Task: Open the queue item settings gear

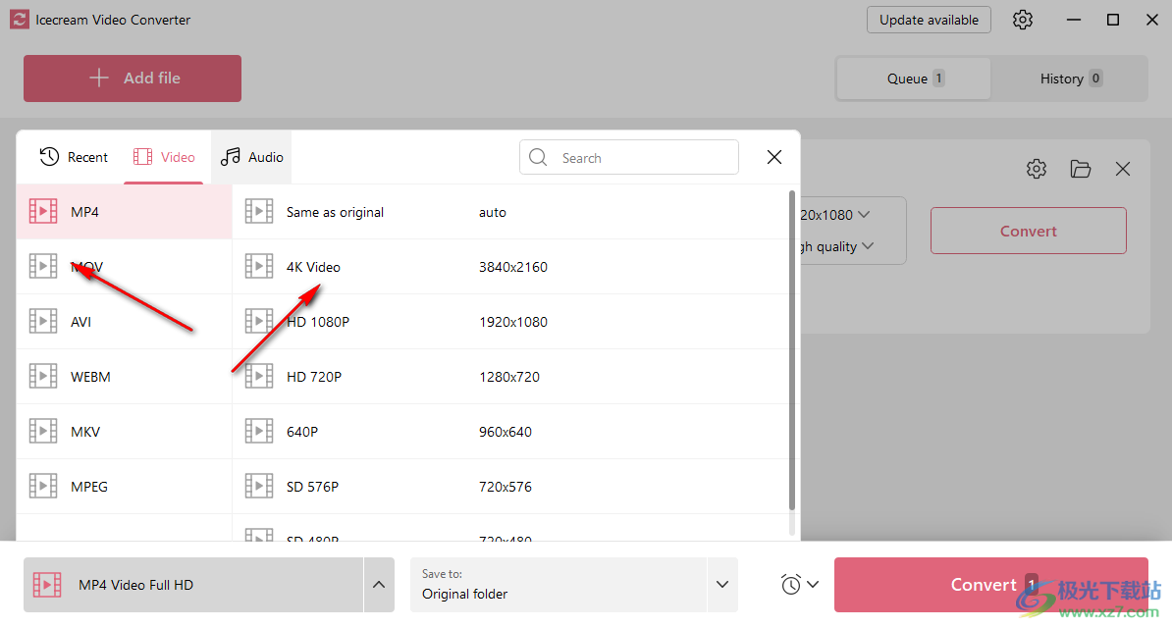Action: 1036,169
